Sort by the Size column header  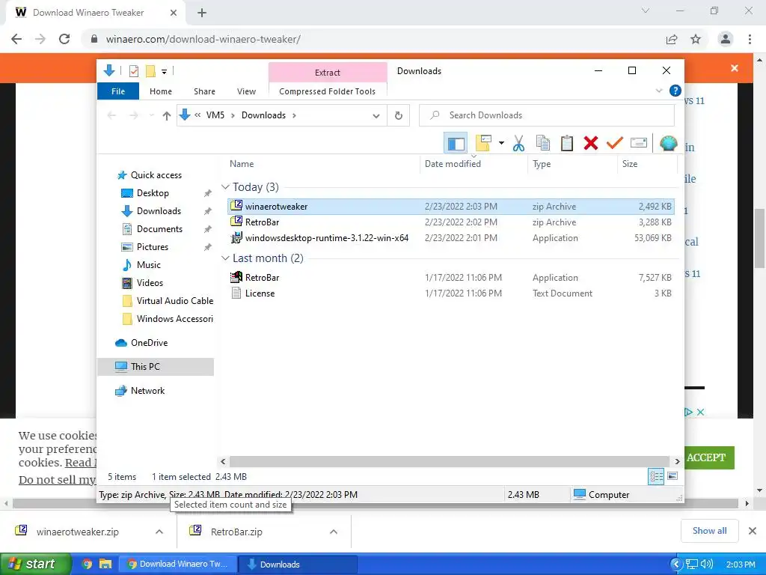coord(647,164)
